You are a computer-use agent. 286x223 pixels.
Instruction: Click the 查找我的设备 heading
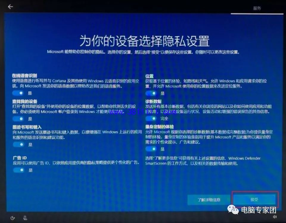click(x=25, y=101)
